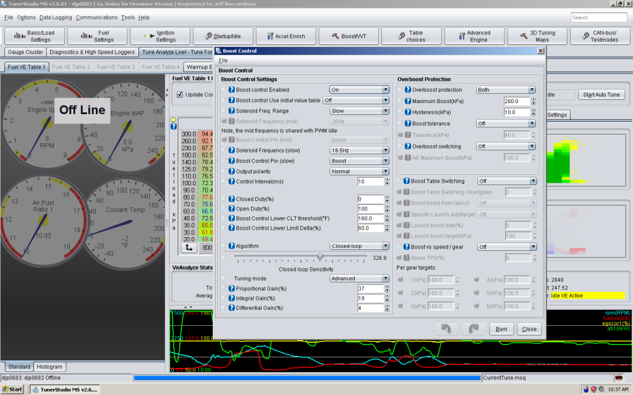Image resolution: width=633 pixels, height=395 pixels.
Task: Expand the Boost control Enabled dropdown
Action: tap(359, 89)
